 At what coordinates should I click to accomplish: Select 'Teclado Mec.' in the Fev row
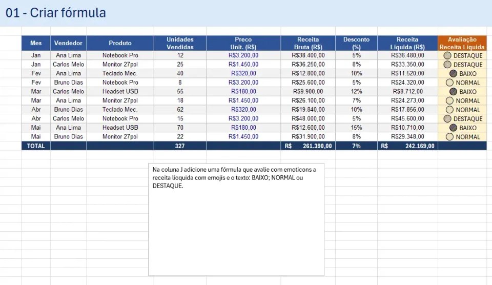(x=120, y=73)
